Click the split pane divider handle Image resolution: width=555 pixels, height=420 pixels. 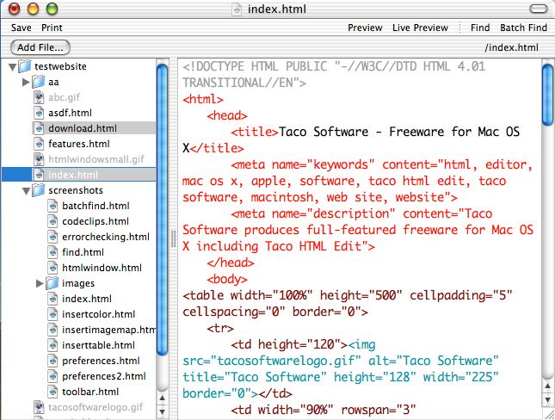174,238
